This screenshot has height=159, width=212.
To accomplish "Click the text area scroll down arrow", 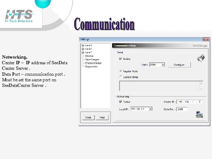I will coord(201,89).
